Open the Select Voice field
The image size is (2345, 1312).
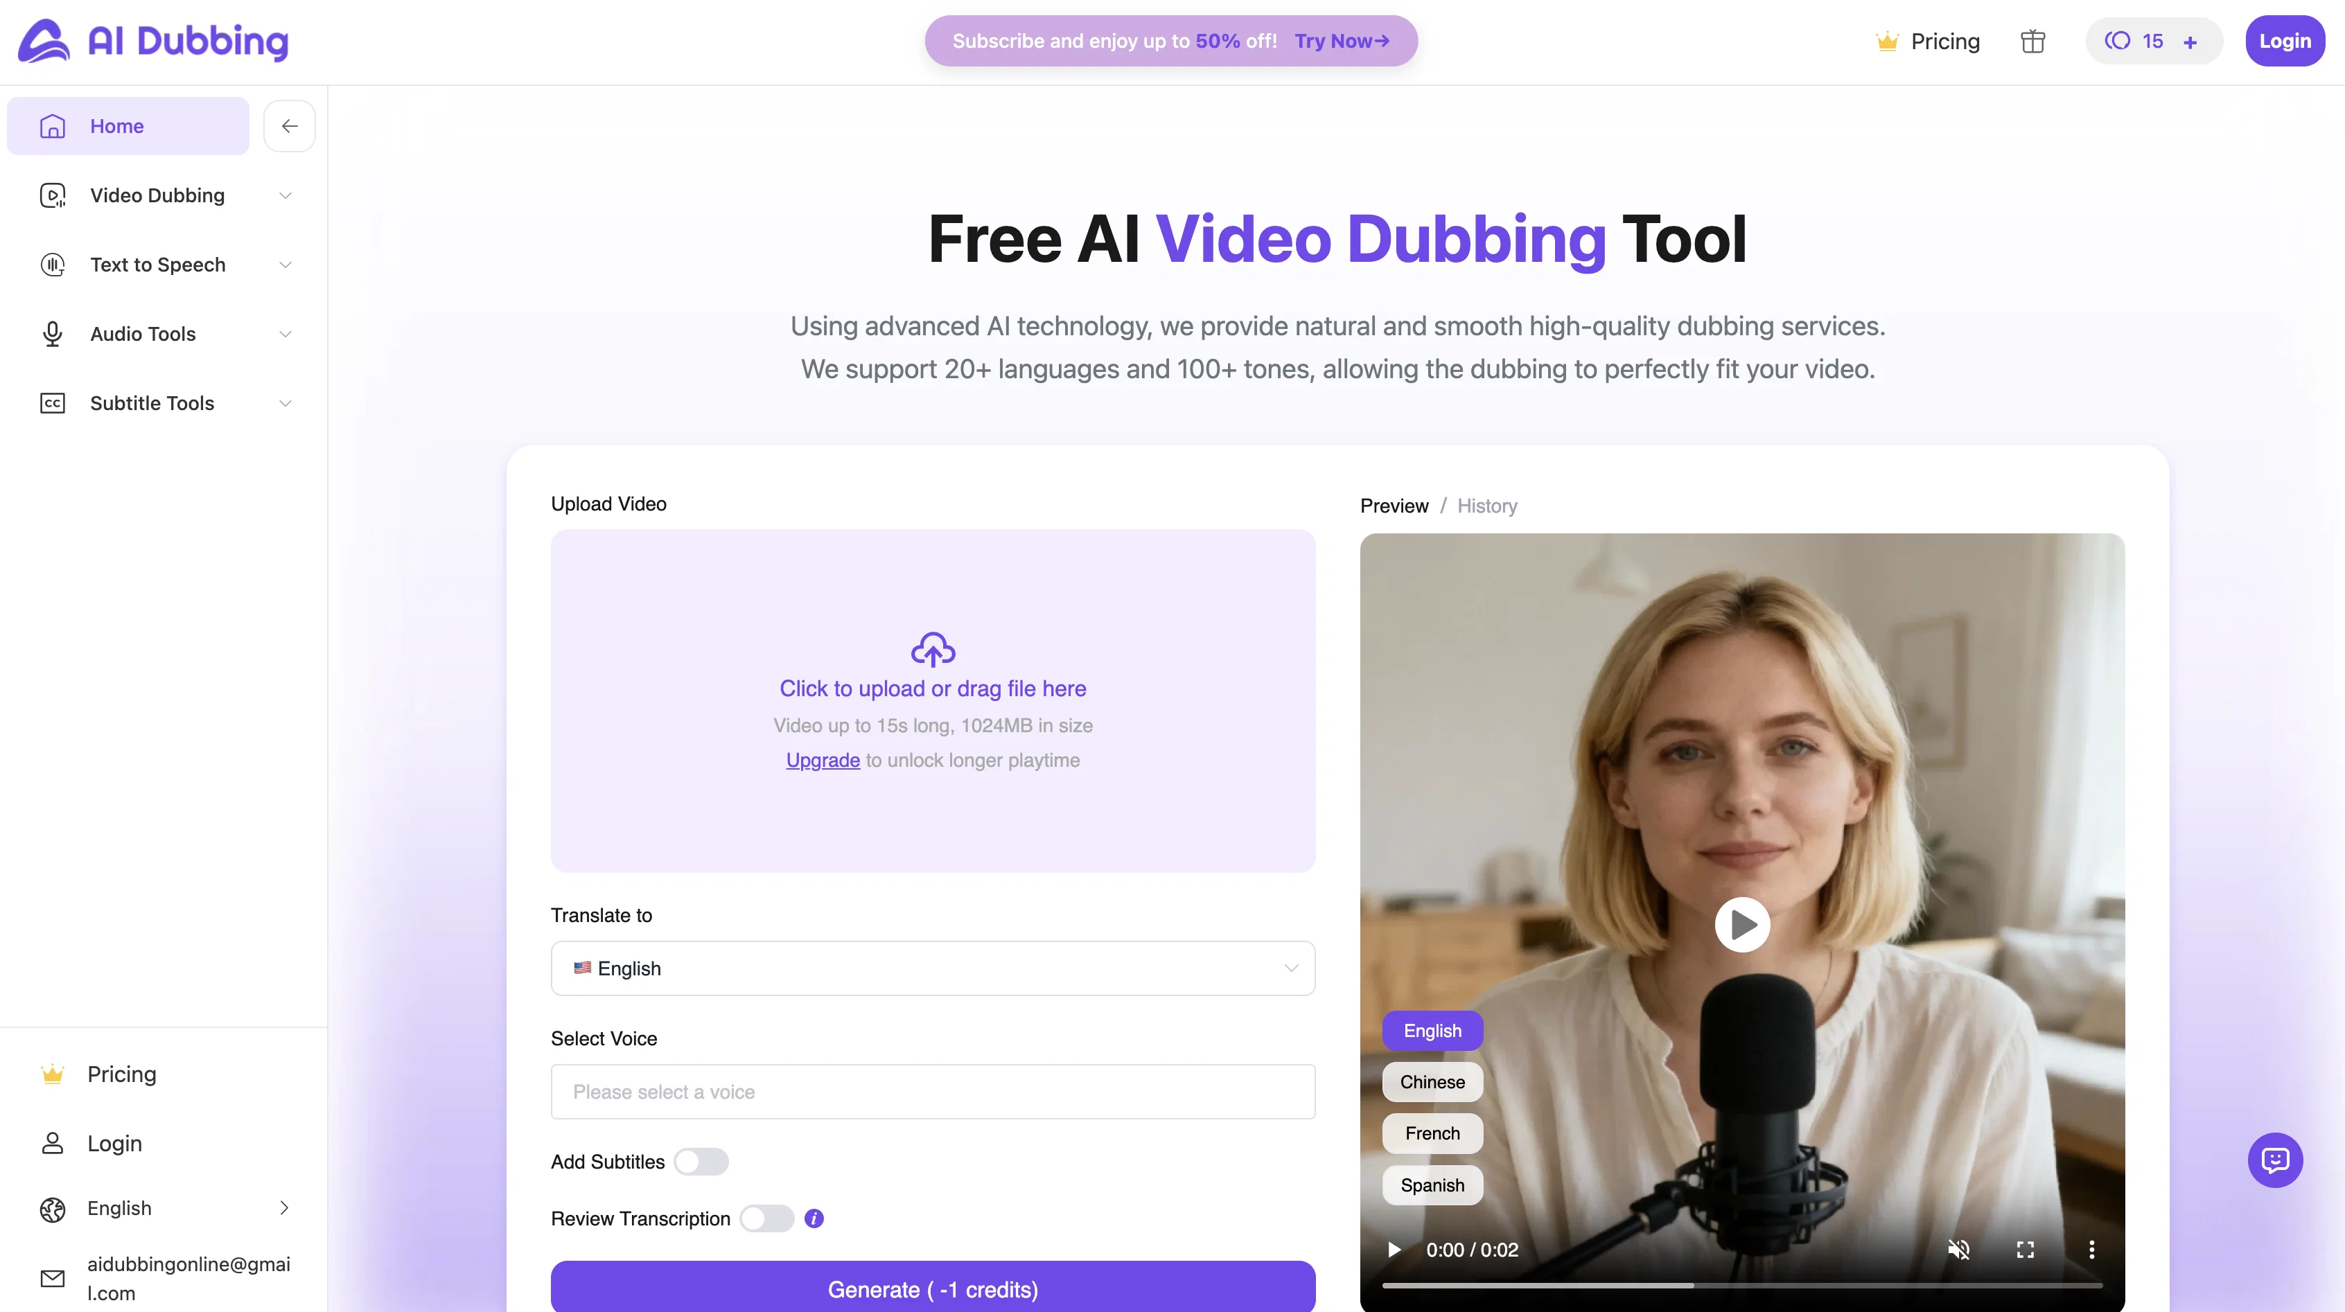pyautogui.click(x=933, y=1092)
